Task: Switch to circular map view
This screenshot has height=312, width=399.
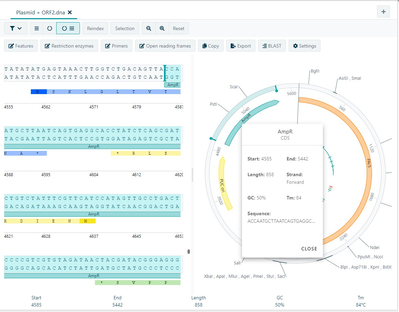Action: (x=50, y=28)
